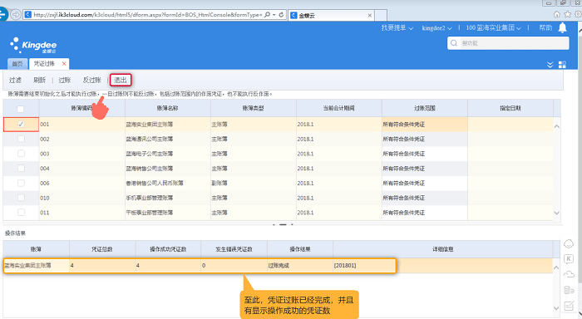Click results panel scrollbar down arrow
The image size is (582, 319).
(x=556, y=308)
